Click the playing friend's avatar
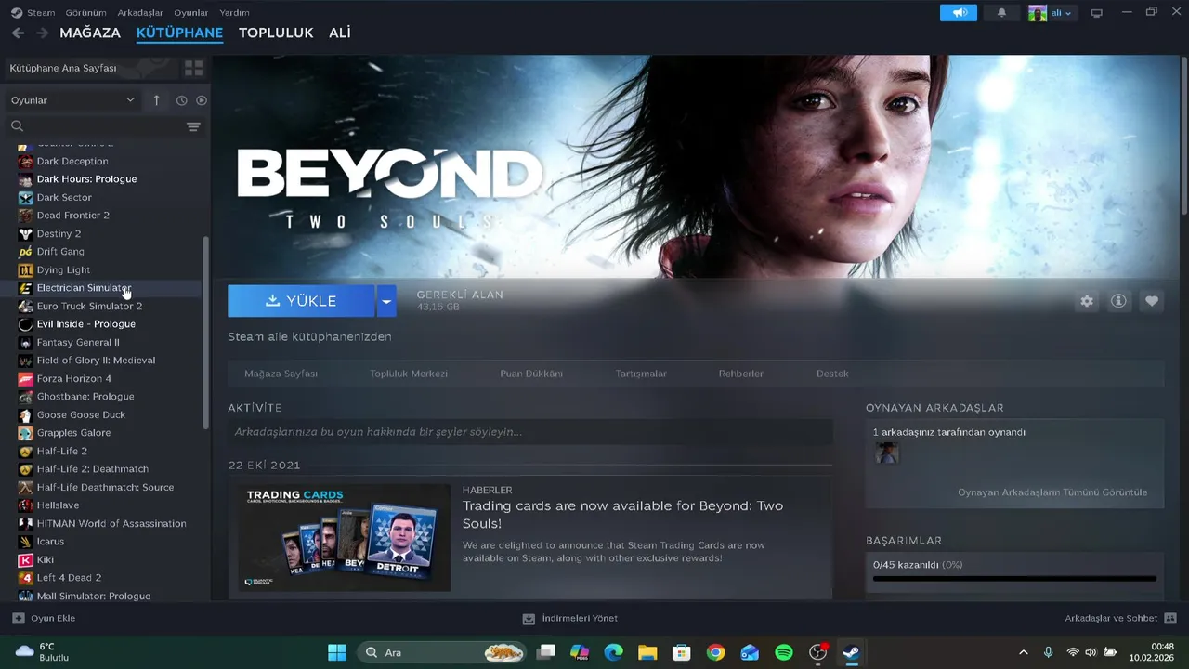 click(887, 453)
